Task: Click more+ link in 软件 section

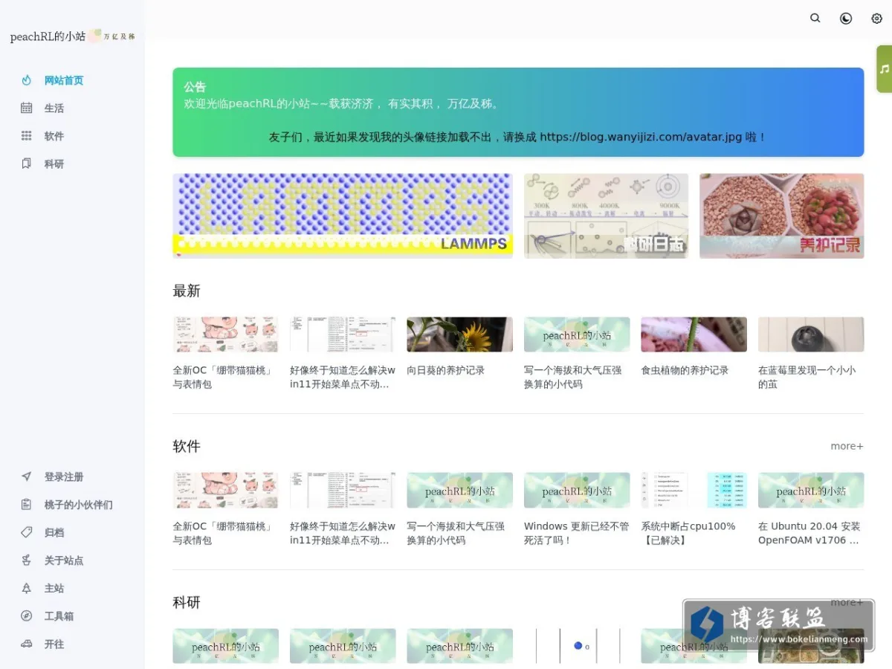Action: [847, 446]
